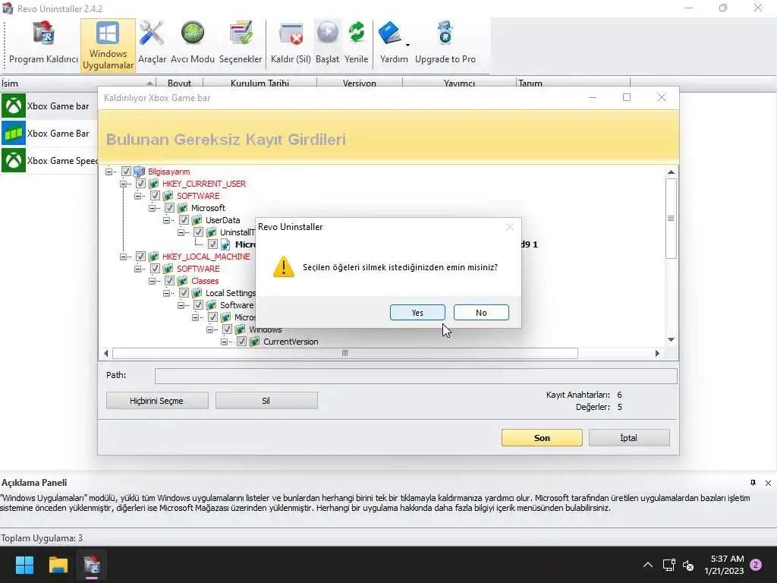Collapse the HKEY_LOCAL_MACHINE node

click(x=123, y=257)
